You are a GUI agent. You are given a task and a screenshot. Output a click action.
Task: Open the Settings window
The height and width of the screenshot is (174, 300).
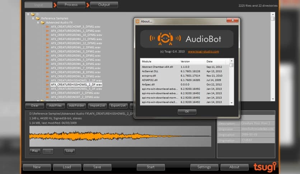(204, 167)
